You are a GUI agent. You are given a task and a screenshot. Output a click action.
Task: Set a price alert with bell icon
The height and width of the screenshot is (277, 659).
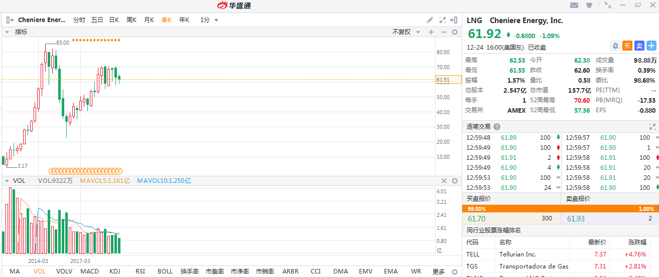tap(615, 46)
